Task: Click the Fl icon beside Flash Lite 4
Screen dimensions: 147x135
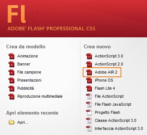Action: pyautogui.click(x=89, y=89)
